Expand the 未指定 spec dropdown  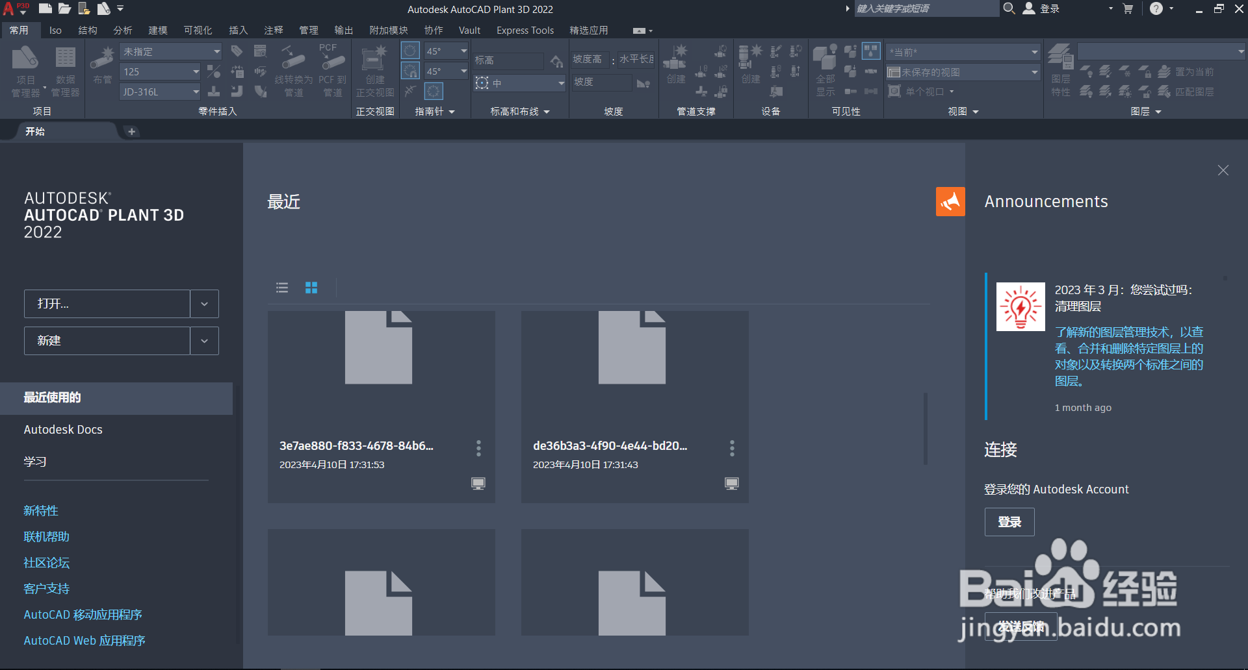click(216, 51)
